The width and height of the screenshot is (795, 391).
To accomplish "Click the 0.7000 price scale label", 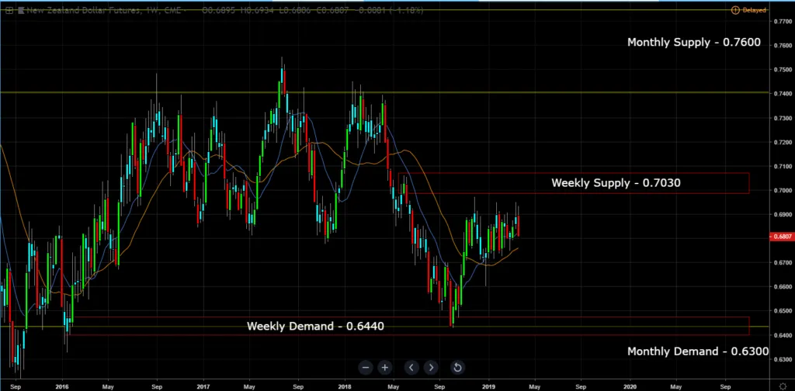I will point(783,190).
